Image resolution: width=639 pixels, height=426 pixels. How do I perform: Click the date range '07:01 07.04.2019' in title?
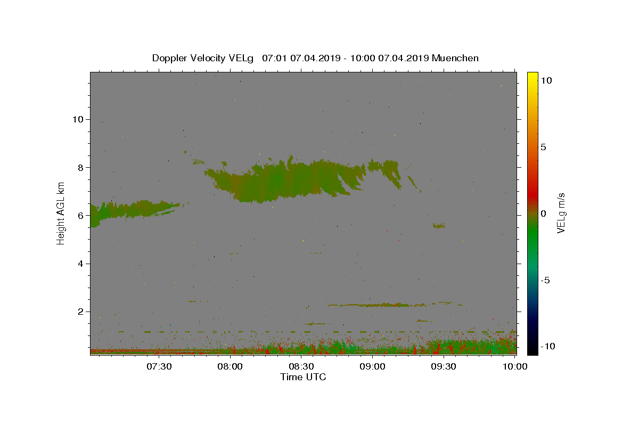click(301, 58)
